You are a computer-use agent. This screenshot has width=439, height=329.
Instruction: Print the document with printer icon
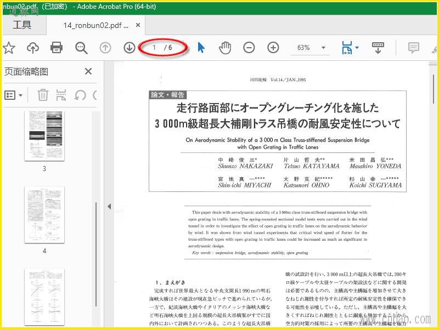click(57, 48)
